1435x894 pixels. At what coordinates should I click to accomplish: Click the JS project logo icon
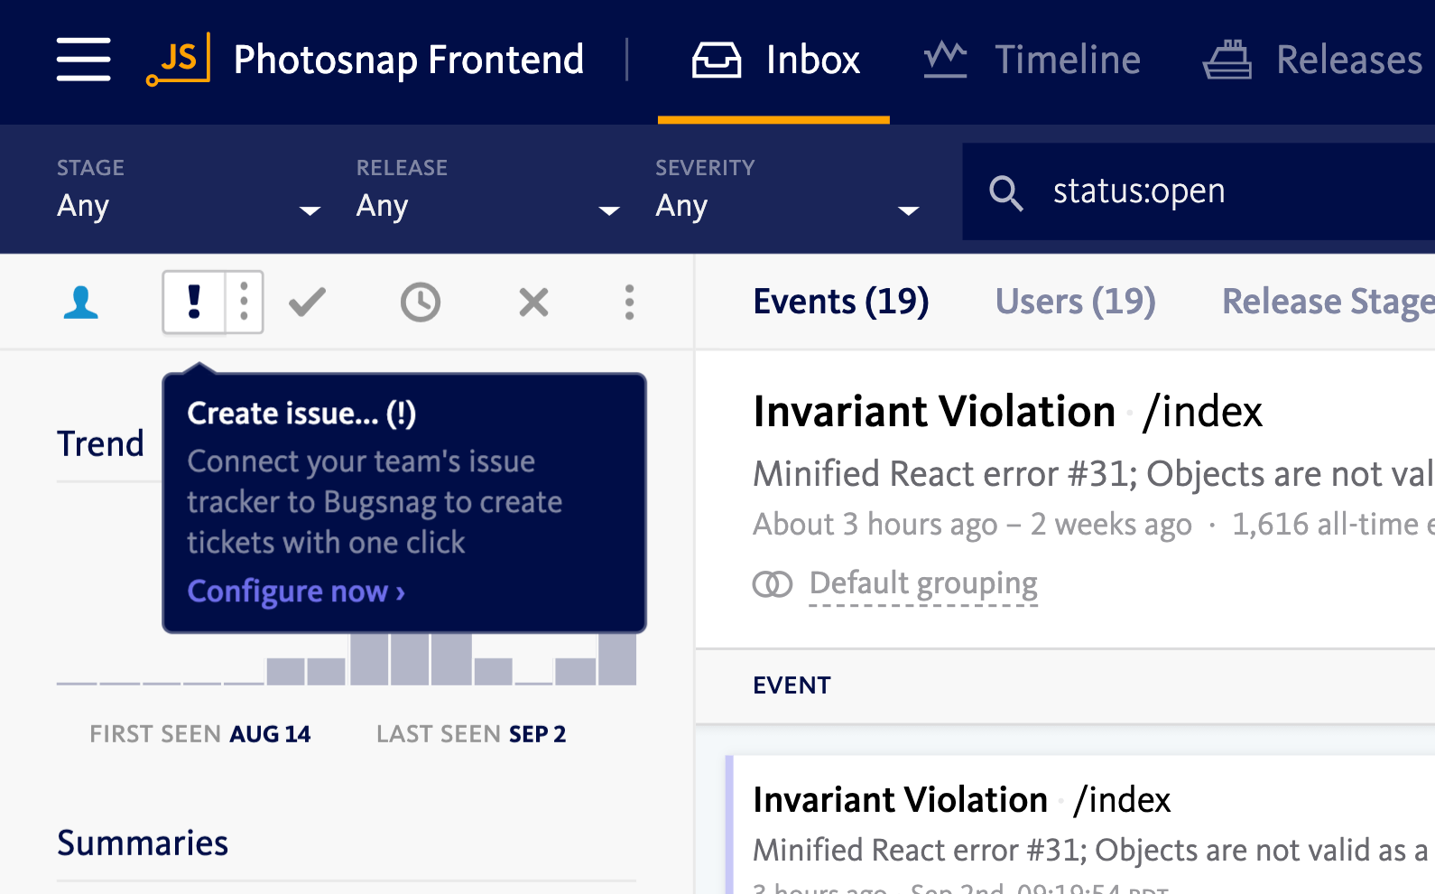(x=179, y=60)
